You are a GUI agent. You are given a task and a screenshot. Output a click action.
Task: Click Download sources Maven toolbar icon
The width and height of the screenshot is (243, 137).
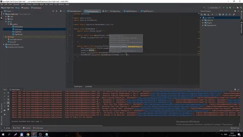(208, 14)
